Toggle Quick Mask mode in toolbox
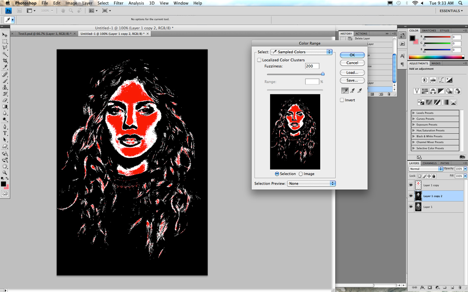 tap(5, 193)
